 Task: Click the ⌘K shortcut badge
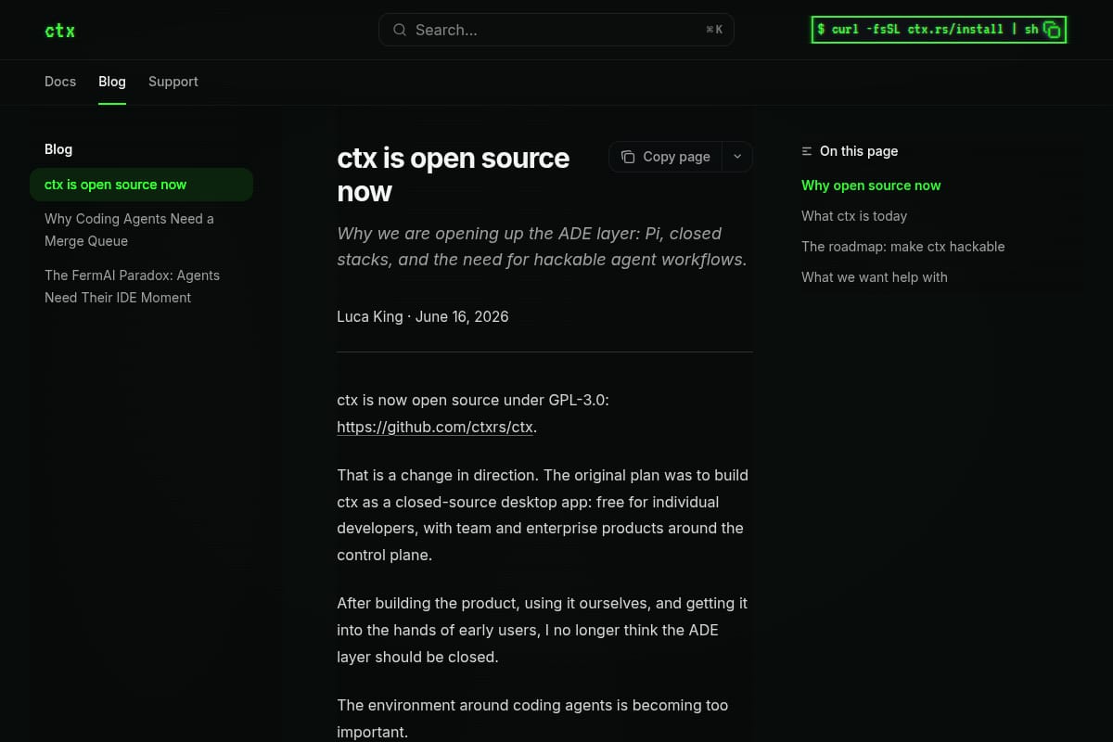click(x=714, y=30)
